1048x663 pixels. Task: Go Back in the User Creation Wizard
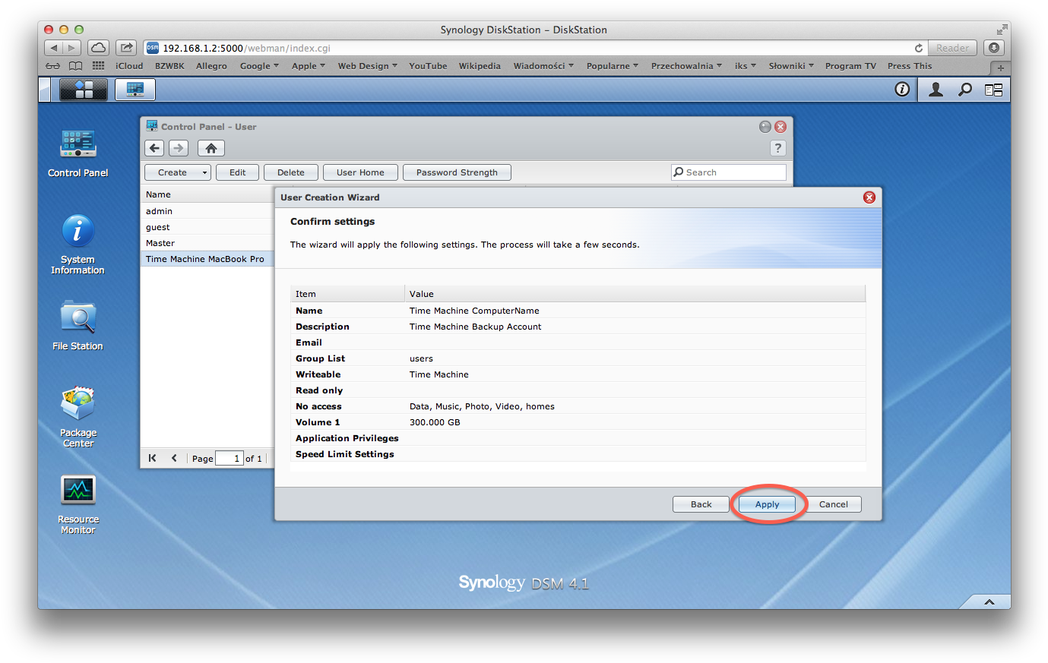tap(701, 504)
